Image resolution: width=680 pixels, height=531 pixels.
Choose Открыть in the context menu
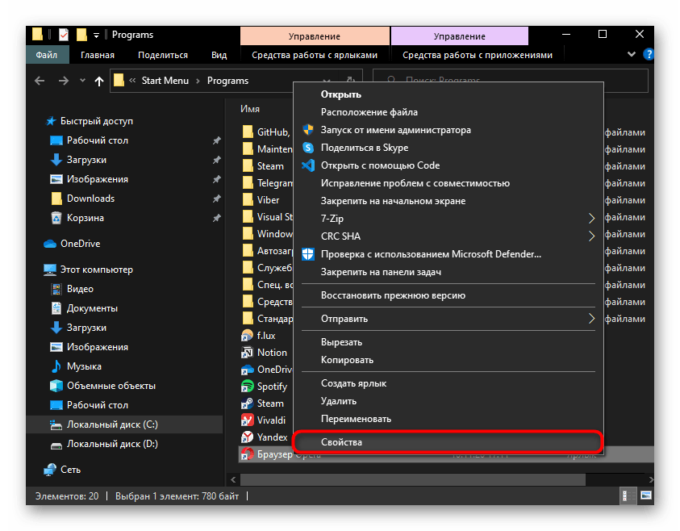[x=448, y=94]
